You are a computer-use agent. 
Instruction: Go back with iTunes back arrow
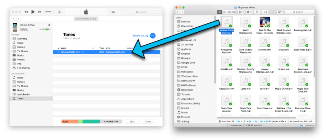click(14, 19)
